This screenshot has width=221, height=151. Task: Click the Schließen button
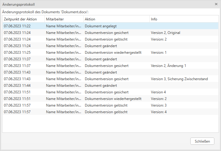[x=202, y=141]
